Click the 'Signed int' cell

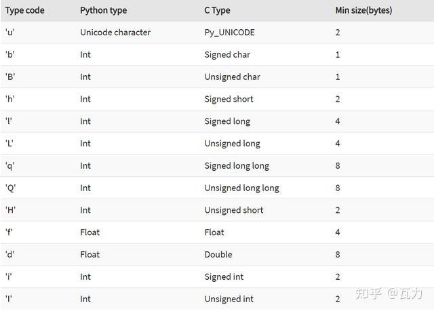click(x=224, y=276)
